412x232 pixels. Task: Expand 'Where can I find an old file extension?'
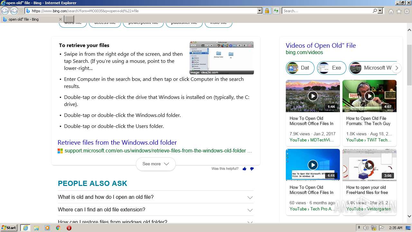click(156, 209)
